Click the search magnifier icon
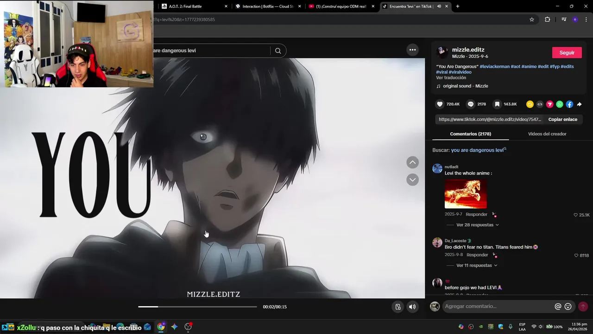593x334 pixels. (x=278, y=51)
